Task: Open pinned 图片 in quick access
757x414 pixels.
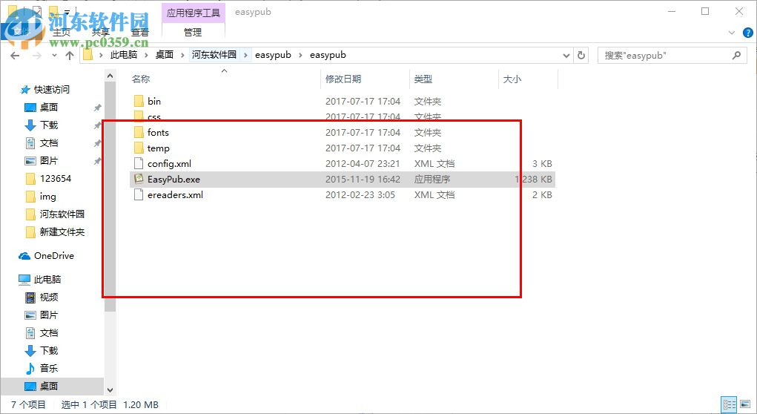Action: point(49,161)
